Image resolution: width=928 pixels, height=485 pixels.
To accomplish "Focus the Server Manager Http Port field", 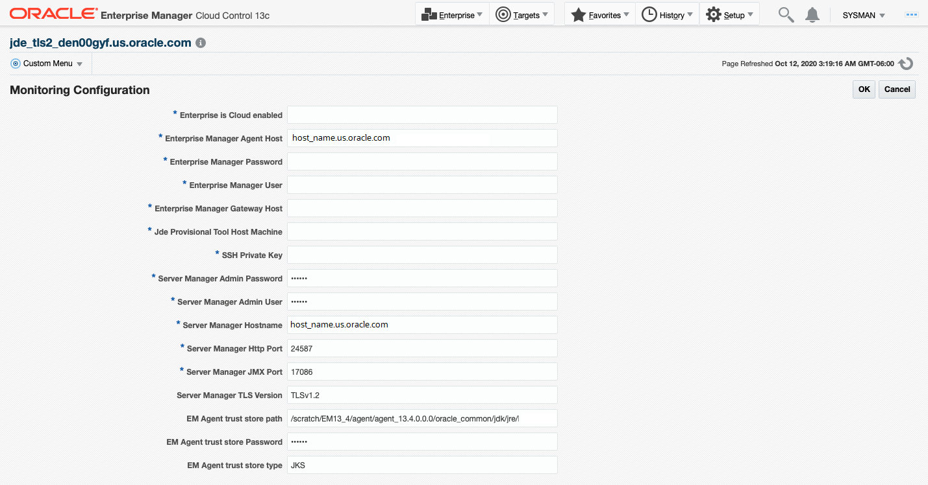I will coord(422,348).
